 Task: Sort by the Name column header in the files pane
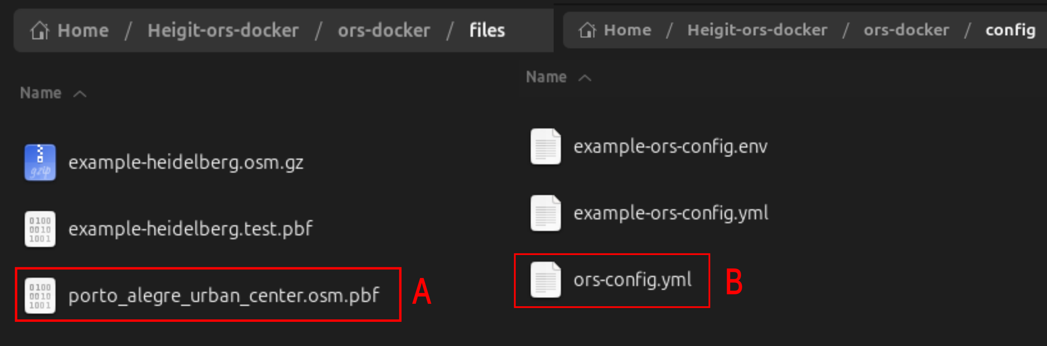[x=41, y=93]
